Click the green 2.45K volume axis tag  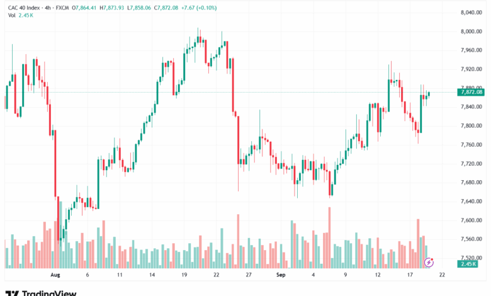468,263
